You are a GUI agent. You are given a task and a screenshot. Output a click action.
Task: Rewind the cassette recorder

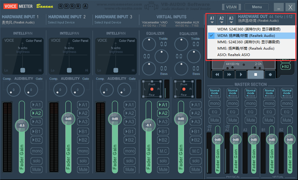pos(217,75)
